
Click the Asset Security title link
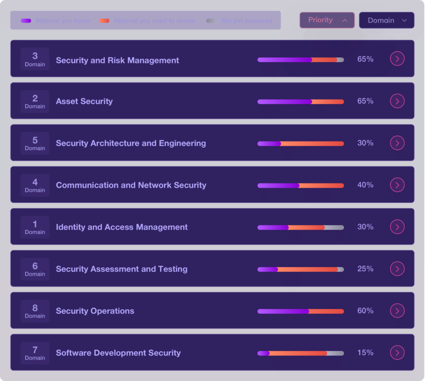click(x=84, y=101)
